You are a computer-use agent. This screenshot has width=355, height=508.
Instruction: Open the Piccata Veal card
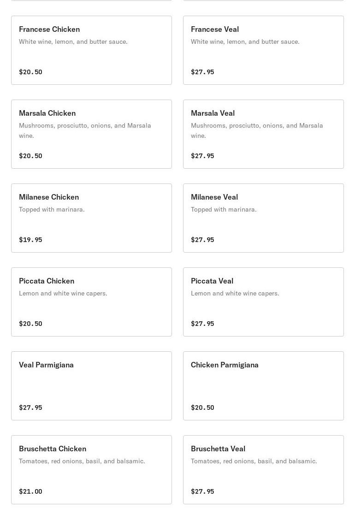(263, 302)
